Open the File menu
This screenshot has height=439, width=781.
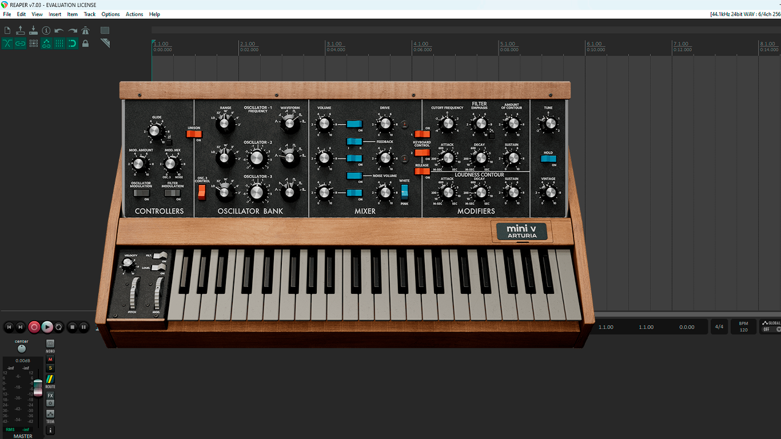pyautogui.click(x=7, y=14)
